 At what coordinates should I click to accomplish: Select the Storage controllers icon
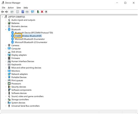[x=9, y=99]
